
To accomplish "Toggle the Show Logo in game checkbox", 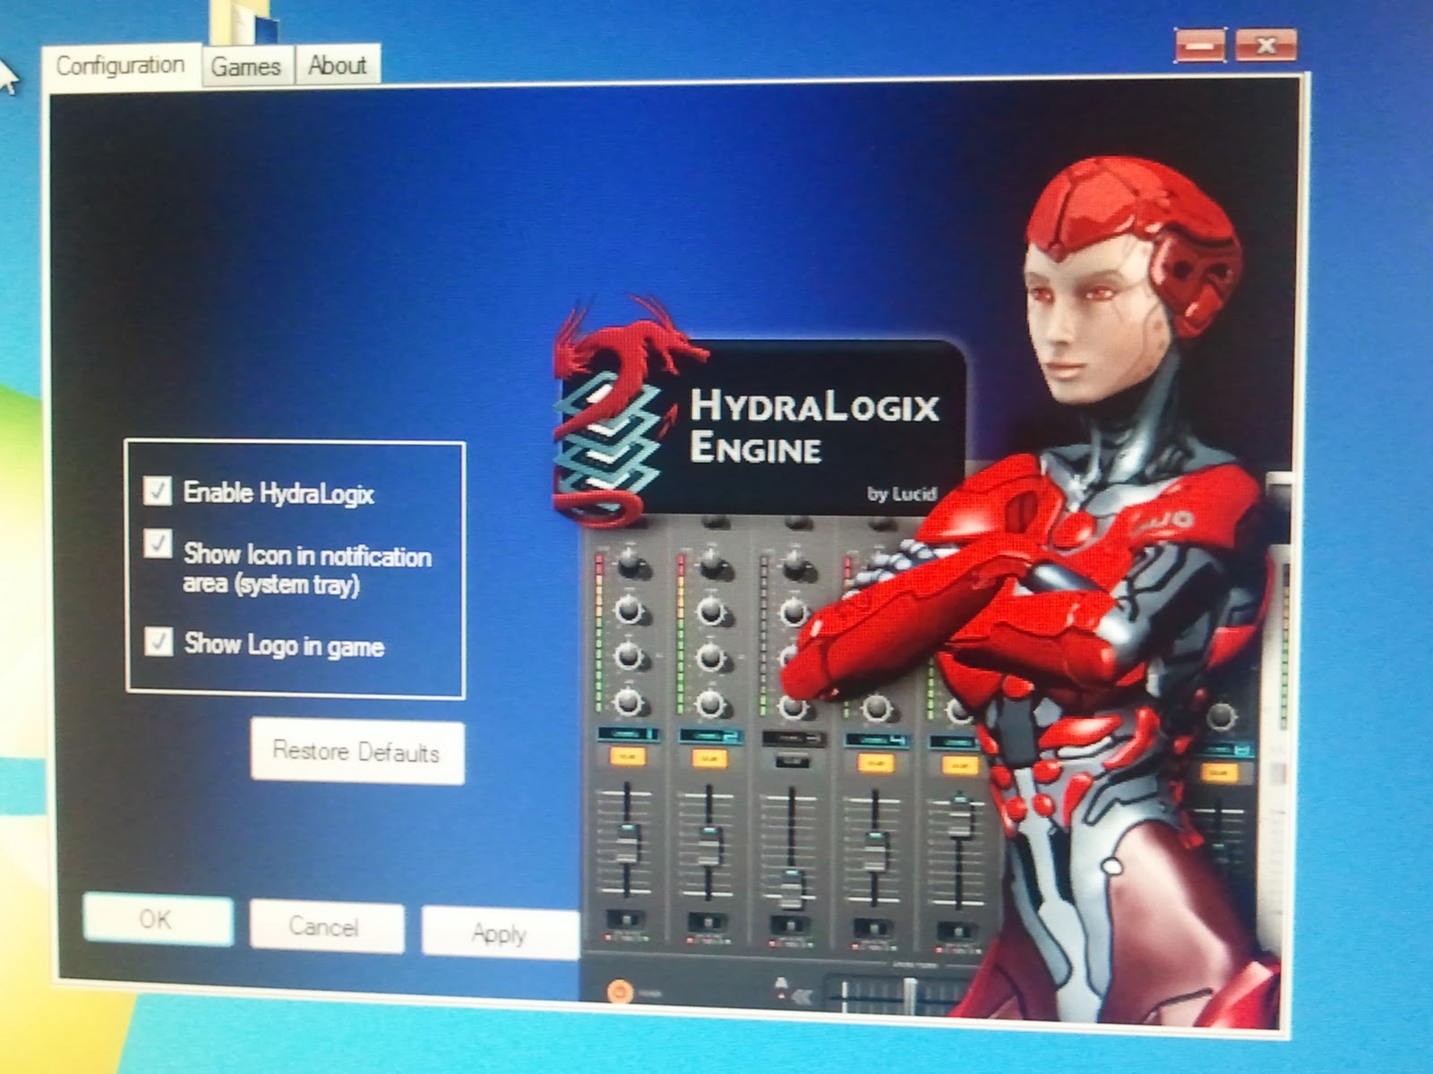I will (159, 641).
